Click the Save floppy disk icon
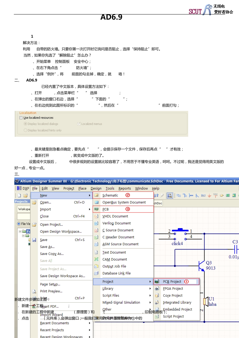The height and width of the screenshot is (338, 239). click(34, 240)
